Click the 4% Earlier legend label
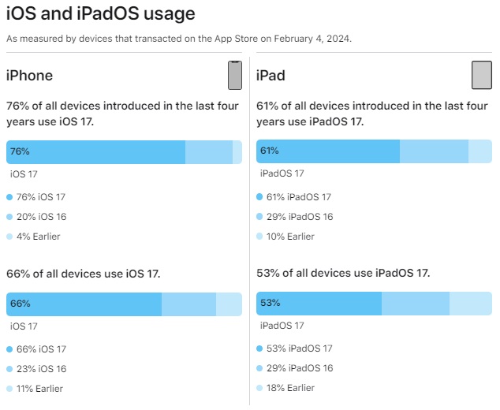This screenshot has width=500, height=410. 38,237
